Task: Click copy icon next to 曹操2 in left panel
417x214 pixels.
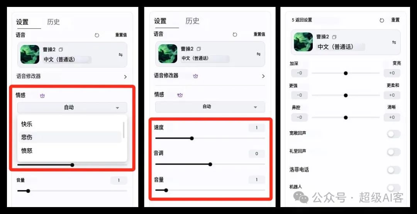Action: (x=61, y=50)
